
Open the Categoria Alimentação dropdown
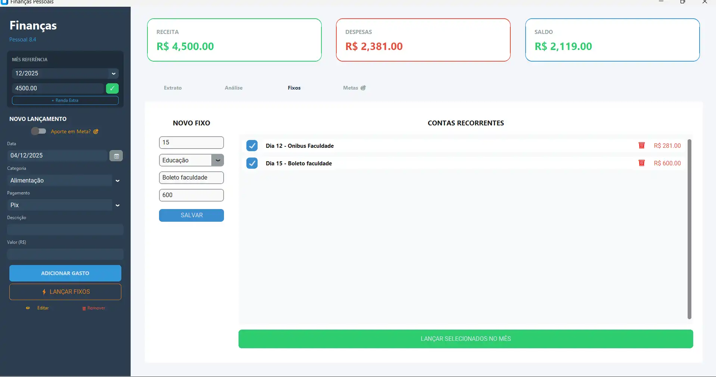(x=118, y=181)
